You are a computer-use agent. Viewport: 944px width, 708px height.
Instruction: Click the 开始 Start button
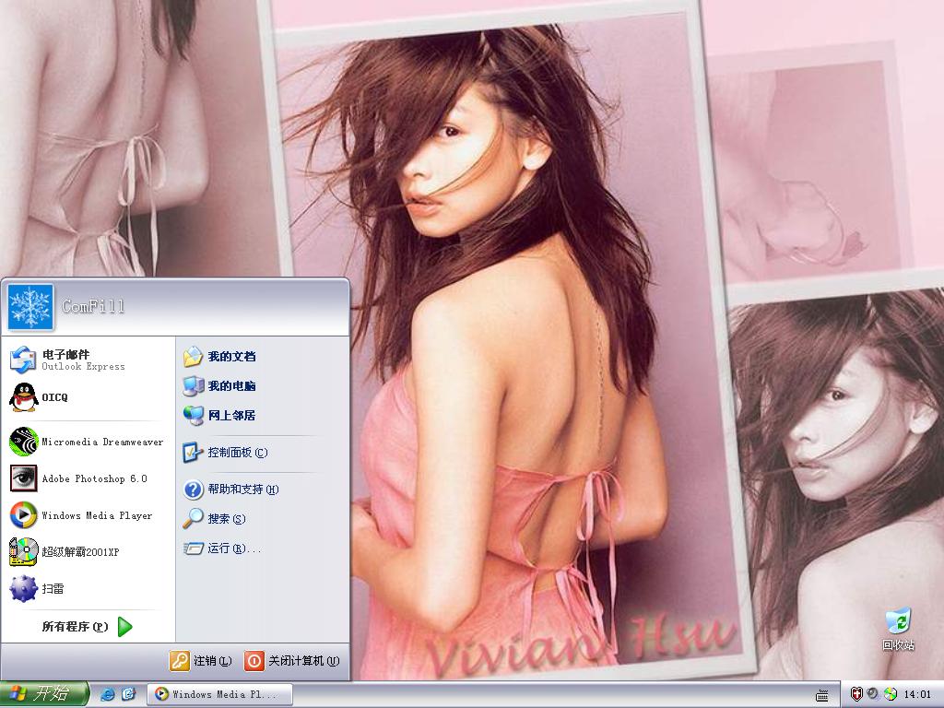pos(44,694)
